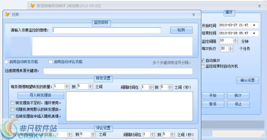Image resolution: width=267 pixels, height=140 pixels.
Task: Click the 换IP button
Action: (x=238, y=96)
